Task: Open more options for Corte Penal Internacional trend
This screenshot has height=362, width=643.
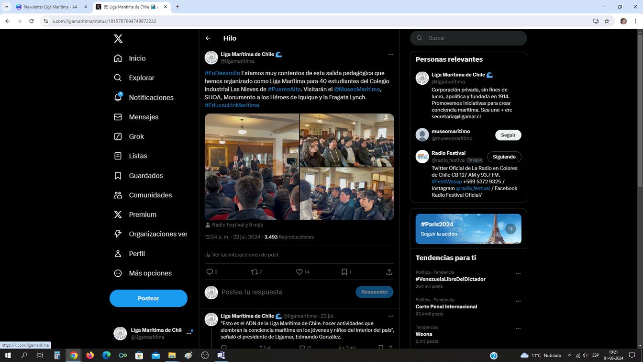Action: (x=518, y=301)
